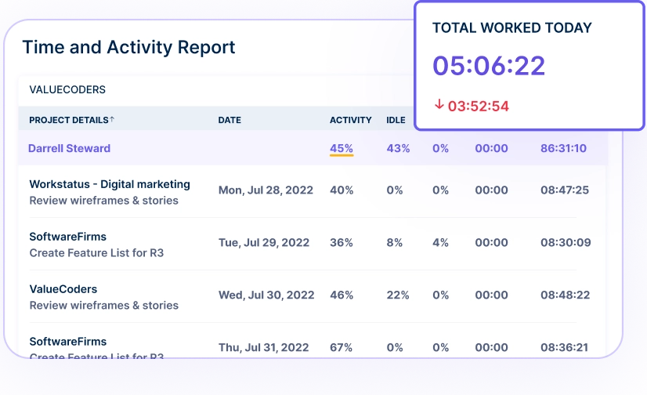The width and height of the screenshot is (647, 395).
Task: Click 'Review wireframes & stories' under ValueCoders
Action: [x=104, y=305]
